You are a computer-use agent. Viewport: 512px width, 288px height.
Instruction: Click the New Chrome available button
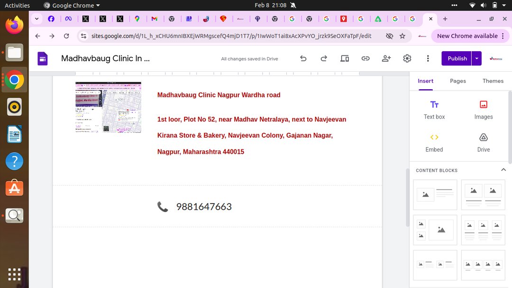point(467,36)
